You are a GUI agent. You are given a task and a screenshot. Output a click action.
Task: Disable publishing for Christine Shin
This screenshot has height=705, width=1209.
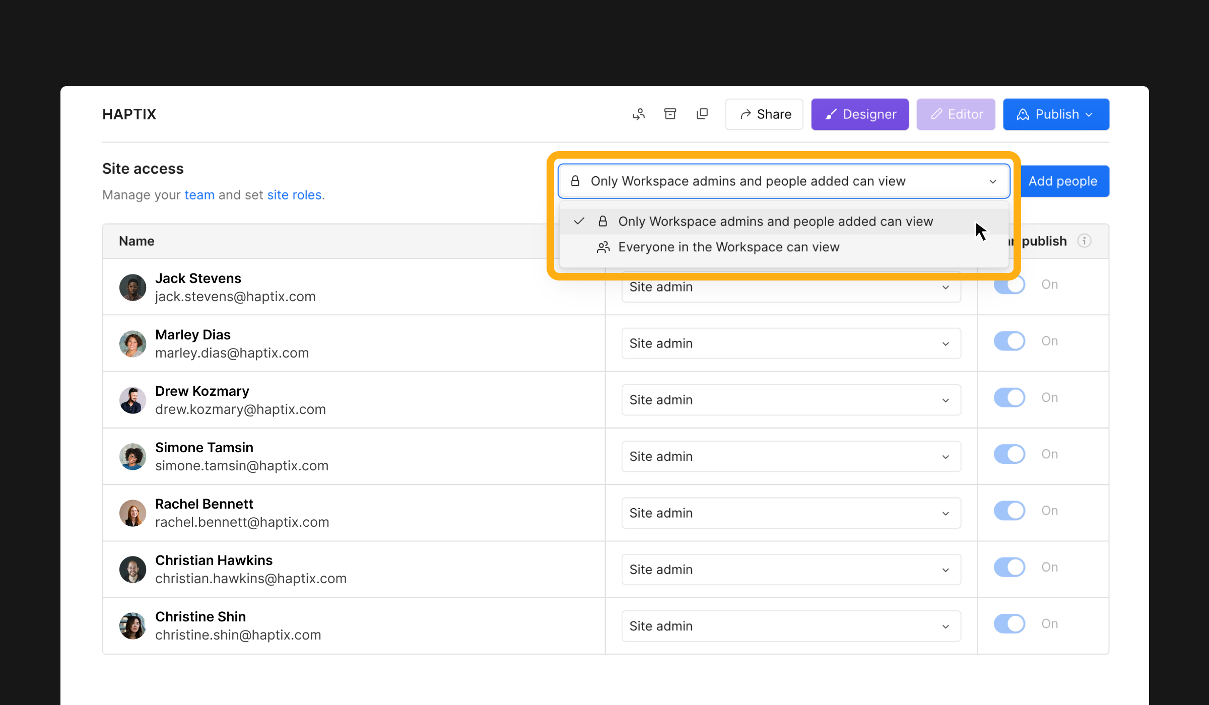[x=1010, y=623]
